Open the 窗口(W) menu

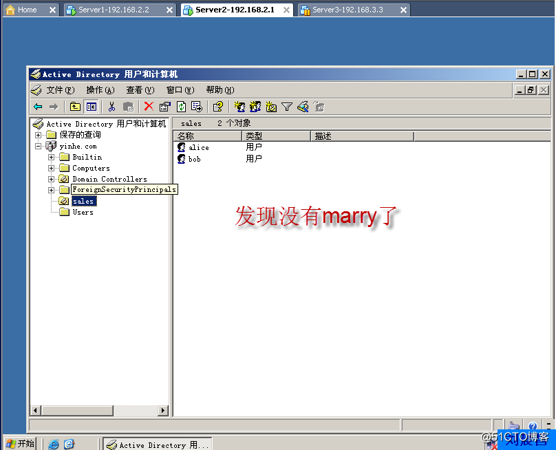(x=180, y=90)
